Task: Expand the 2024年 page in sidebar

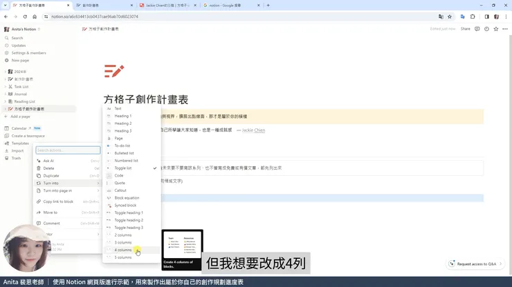Action: coord(6,72)
